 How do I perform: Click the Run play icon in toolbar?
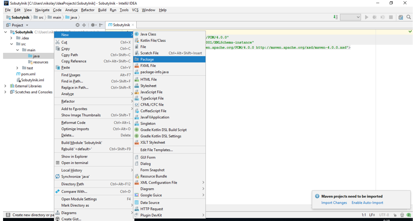click(x=367, y=17)
